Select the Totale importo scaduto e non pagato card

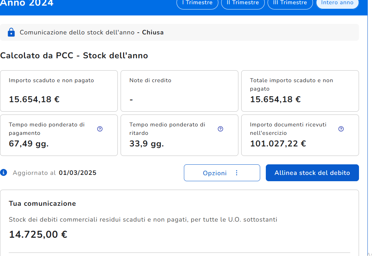pyautogui.click(x=300, y=91)
